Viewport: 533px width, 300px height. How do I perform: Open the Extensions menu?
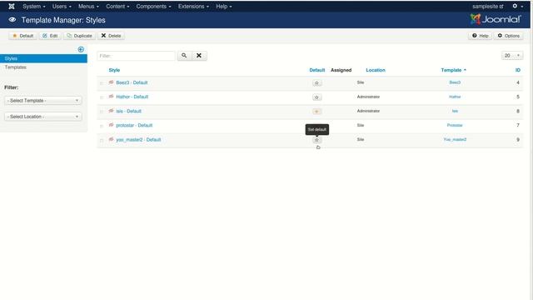(193, 7)
